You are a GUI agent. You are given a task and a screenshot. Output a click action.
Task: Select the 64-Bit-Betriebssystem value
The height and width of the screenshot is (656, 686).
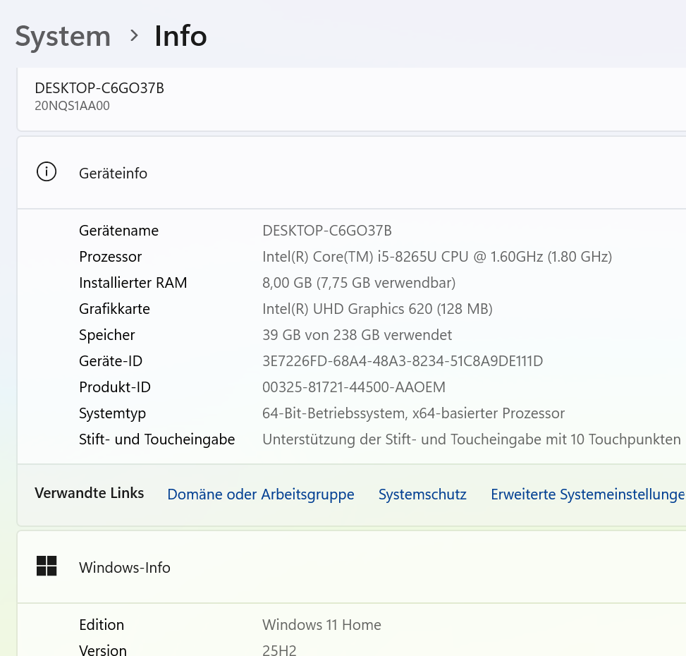tap(413, 413)
